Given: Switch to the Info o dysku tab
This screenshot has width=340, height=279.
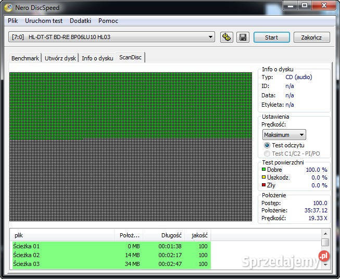Looking at the screenshot, I should (97, 58).
